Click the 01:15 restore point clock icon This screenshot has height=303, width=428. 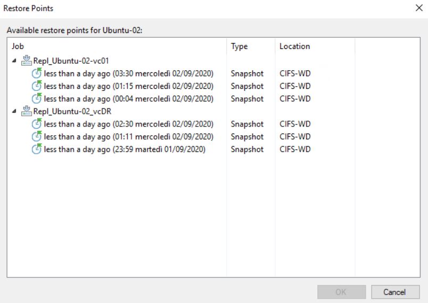[37, 86]
